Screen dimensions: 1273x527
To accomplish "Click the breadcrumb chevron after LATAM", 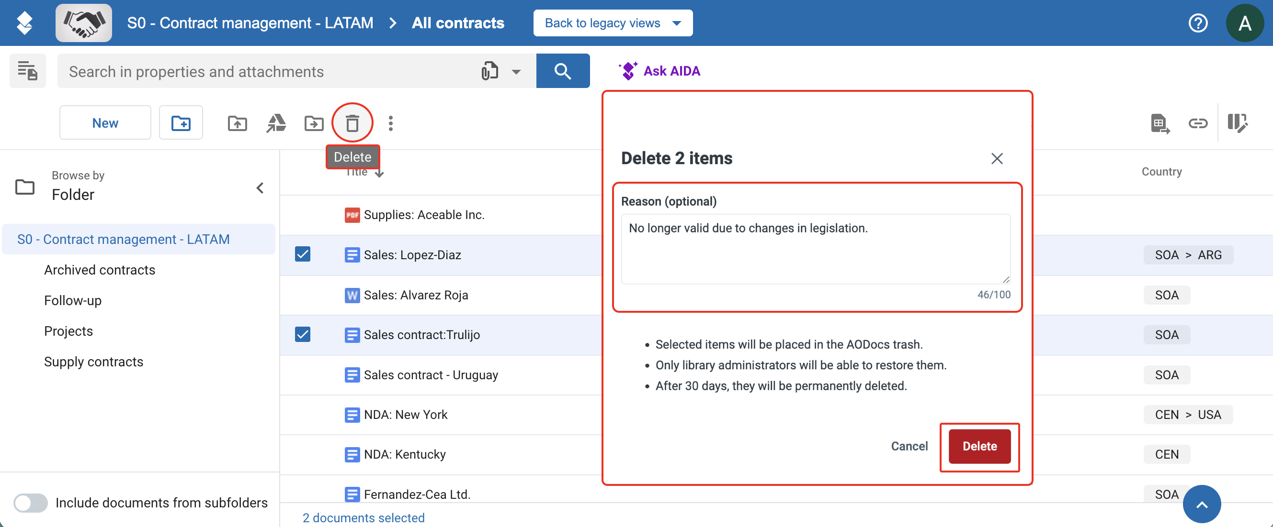I will pyautogui.click(x=393, y=23).
